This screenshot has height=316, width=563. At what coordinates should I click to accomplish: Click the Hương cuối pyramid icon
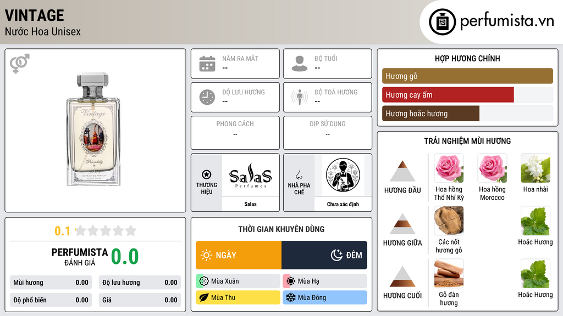click(402, 276)
